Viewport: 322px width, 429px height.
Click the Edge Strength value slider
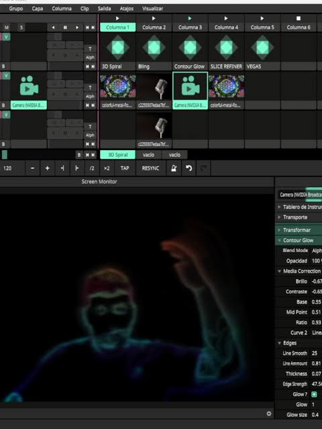point(316,384)
